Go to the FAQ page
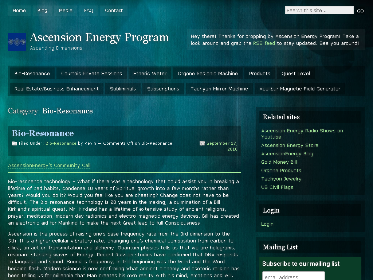 [89, 11]
